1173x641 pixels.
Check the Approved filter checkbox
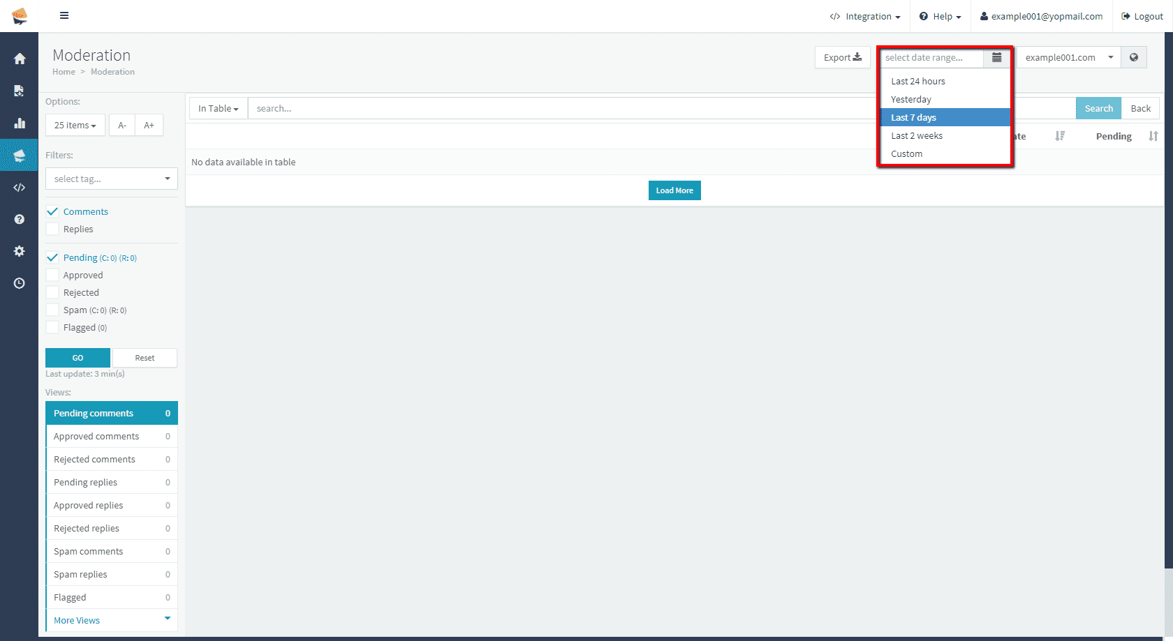[x=53, y=276]
